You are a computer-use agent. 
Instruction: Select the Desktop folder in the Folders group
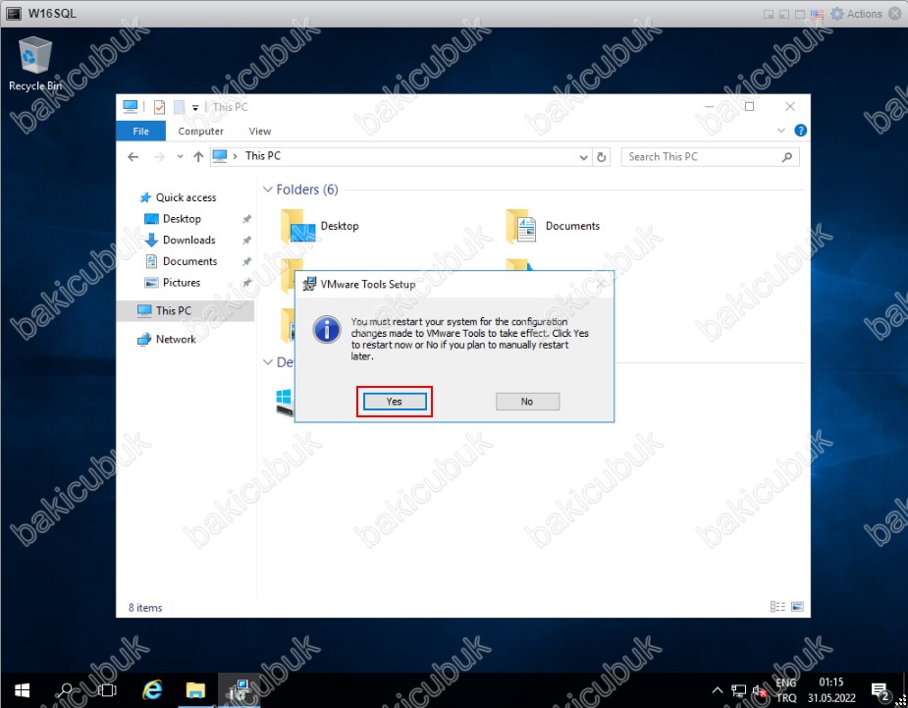coord(320,226)
